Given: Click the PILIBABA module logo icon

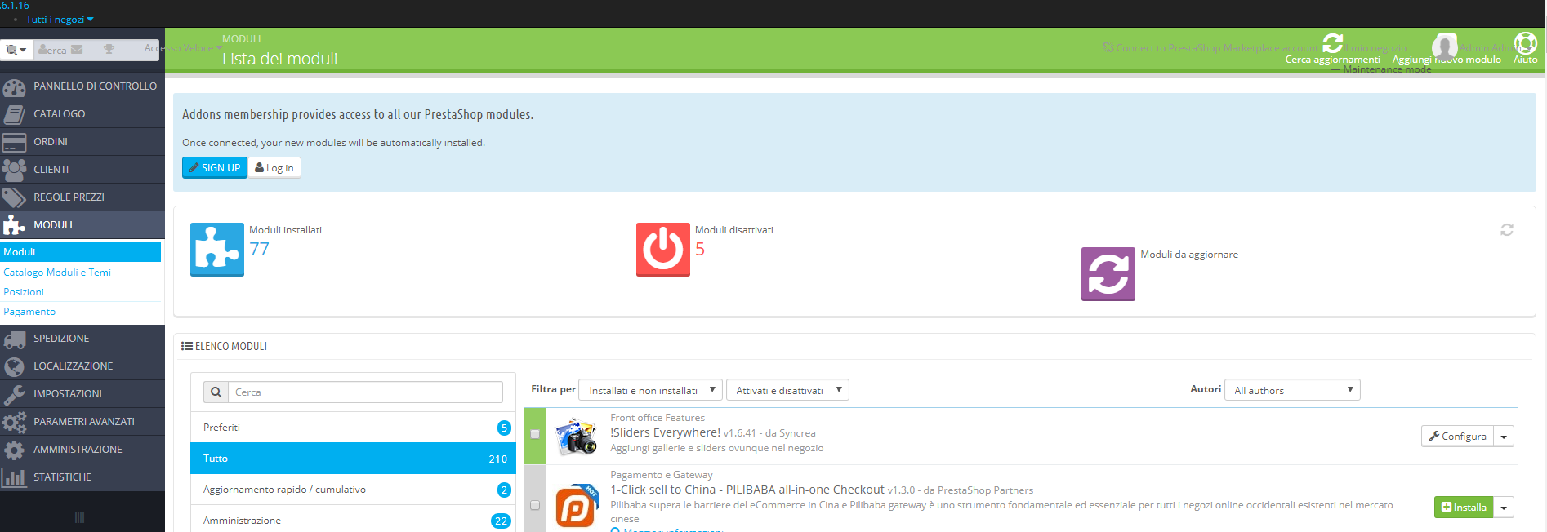Looking at the screenshot, I should [x=577, y=505].
